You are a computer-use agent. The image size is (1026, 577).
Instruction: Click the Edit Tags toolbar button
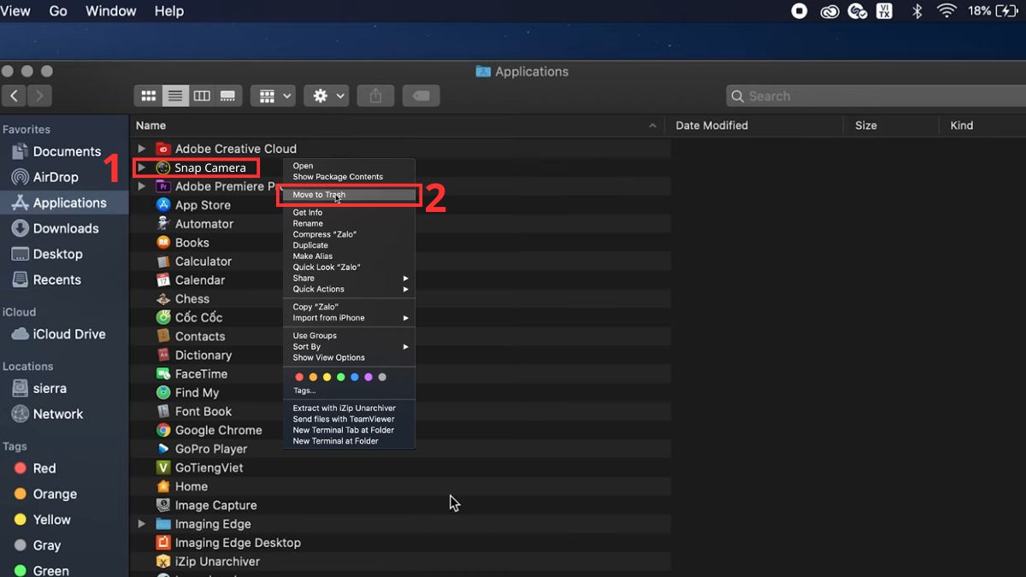pos(422,96)
